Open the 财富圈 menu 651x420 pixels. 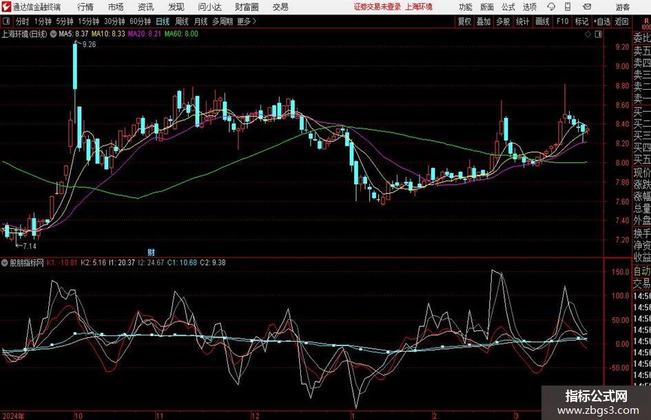[247, 7]
